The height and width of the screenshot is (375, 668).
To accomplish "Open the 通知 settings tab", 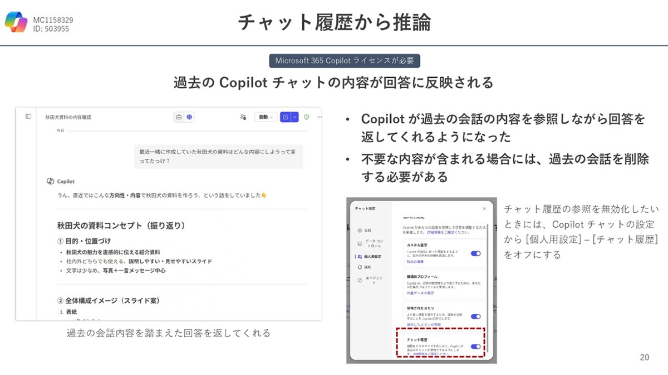I will point(365,267).
